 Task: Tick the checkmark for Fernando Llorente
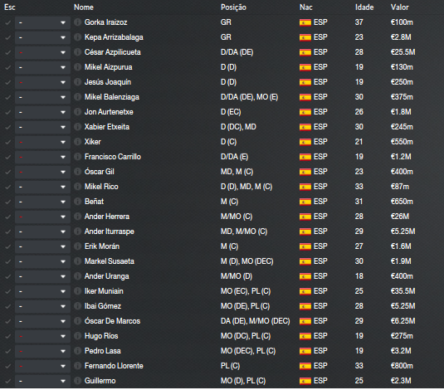[x=8, y=366]
